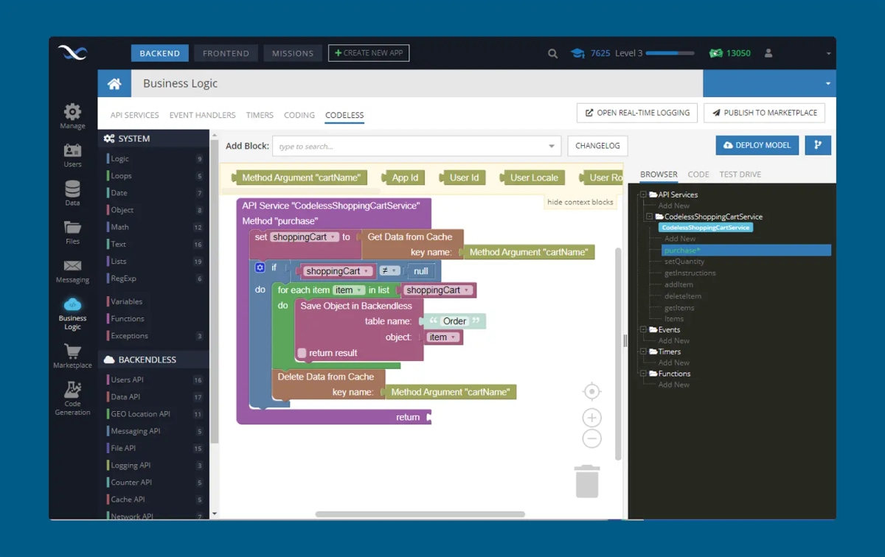Collapse the CodelessShoppingCartService tree node
Screen dimensions: 885x557
click(x=649, y=217)
